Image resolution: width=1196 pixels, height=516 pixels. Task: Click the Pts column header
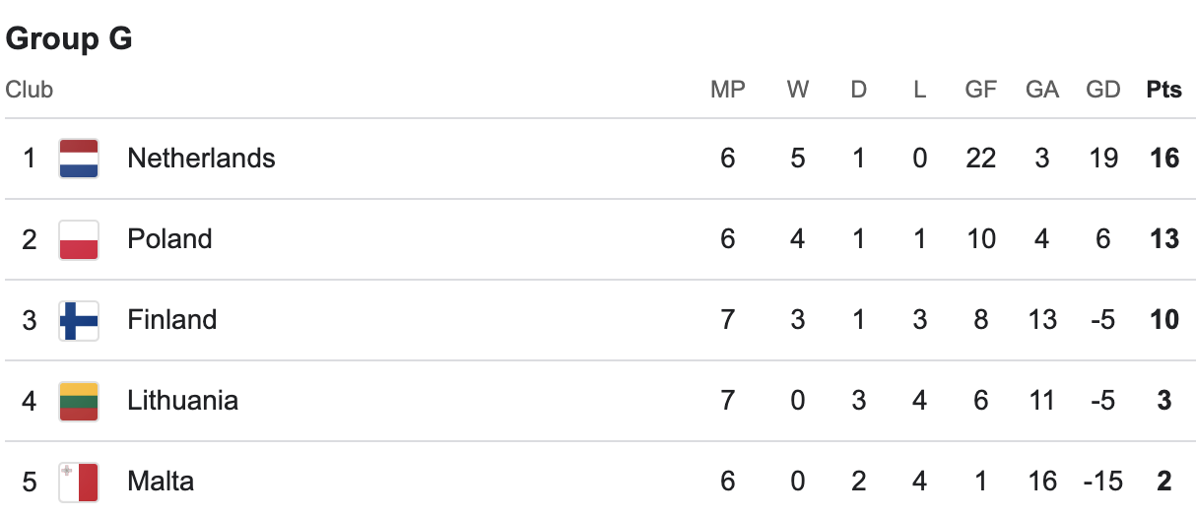tap(1163, 91)
